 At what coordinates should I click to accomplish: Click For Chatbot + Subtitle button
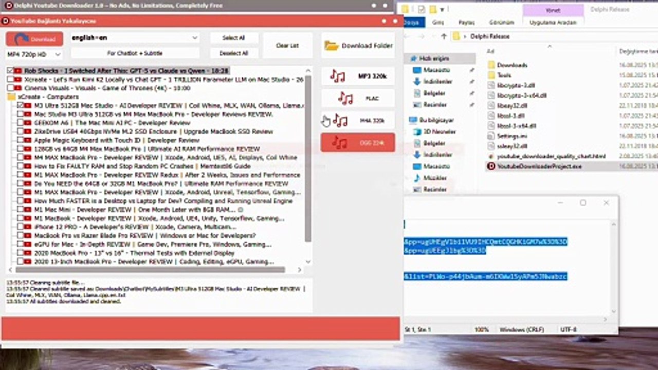click(135, 53)
